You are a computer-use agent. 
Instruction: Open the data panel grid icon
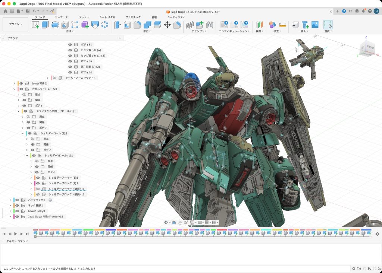[x=12, y=11]
